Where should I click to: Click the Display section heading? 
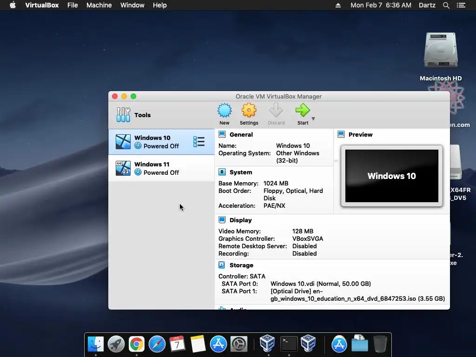240,220
